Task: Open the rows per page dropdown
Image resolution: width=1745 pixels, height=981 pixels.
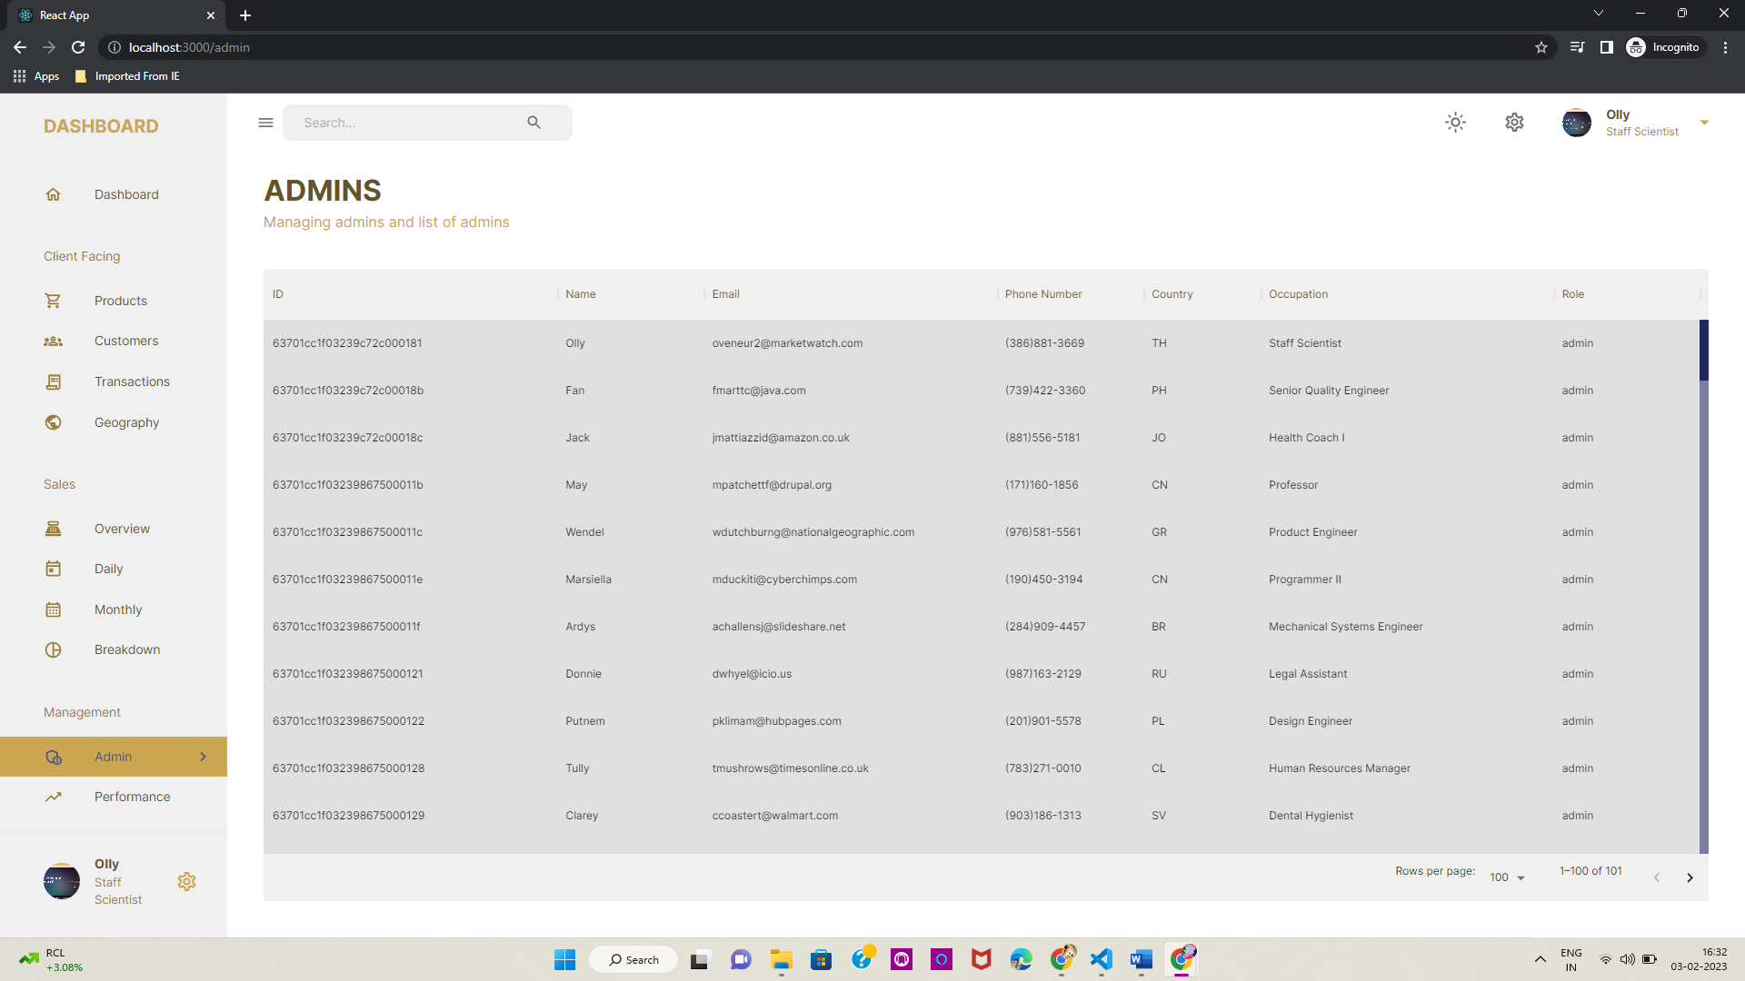Action: [x=1507, y=877]
